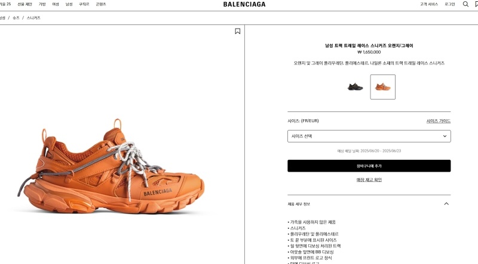Click the large orange sneaker product image
Viewport: 478px width, 264px height.
(x=111, y=166)
